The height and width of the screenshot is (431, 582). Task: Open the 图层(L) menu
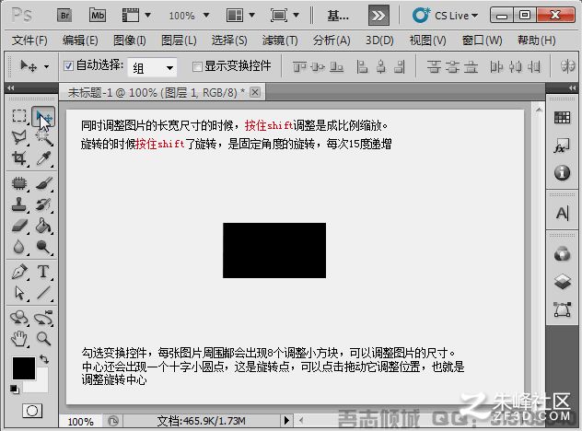[x=179, y=41]
